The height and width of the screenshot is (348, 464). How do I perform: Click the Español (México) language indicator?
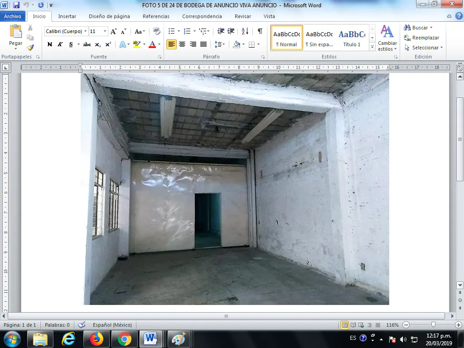(x=112, y=325)
